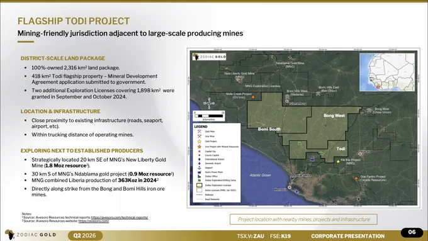
Task: Click the Zodiac Exploration Licenses yellow swatch
Action: coord(200,185)
